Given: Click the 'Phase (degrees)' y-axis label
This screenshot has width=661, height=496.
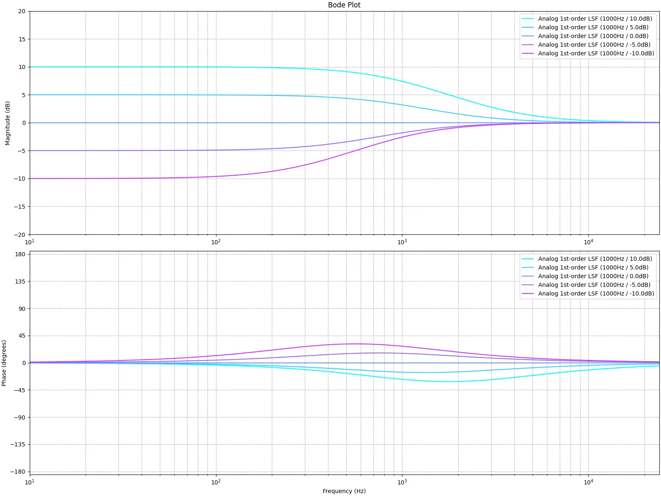Looking at the screenshot, I should point(4,363).
